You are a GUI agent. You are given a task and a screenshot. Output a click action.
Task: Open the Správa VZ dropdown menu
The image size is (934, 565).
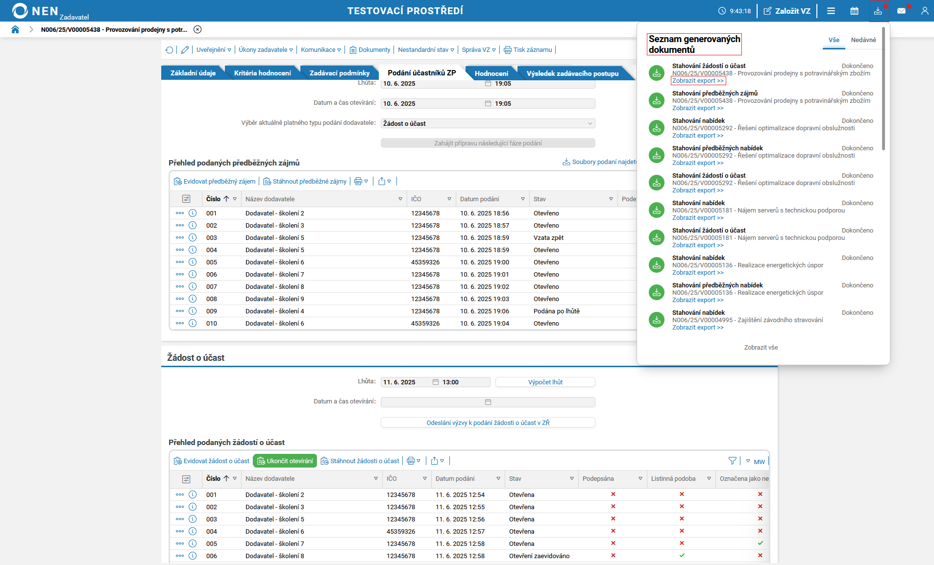tap(479, 50)
